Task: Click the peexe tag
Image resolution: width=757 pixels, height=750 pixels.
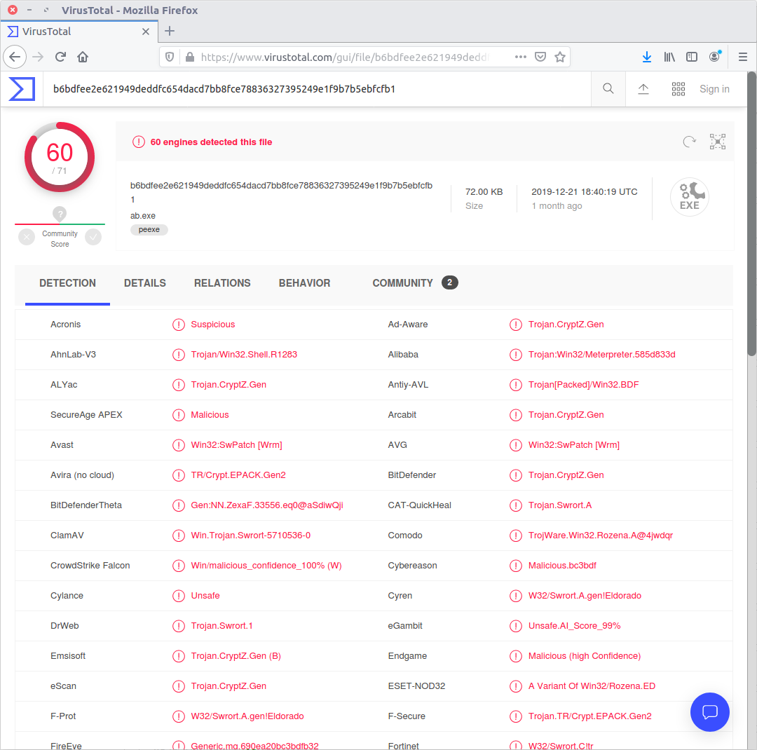Action: (x=149, y=230)
